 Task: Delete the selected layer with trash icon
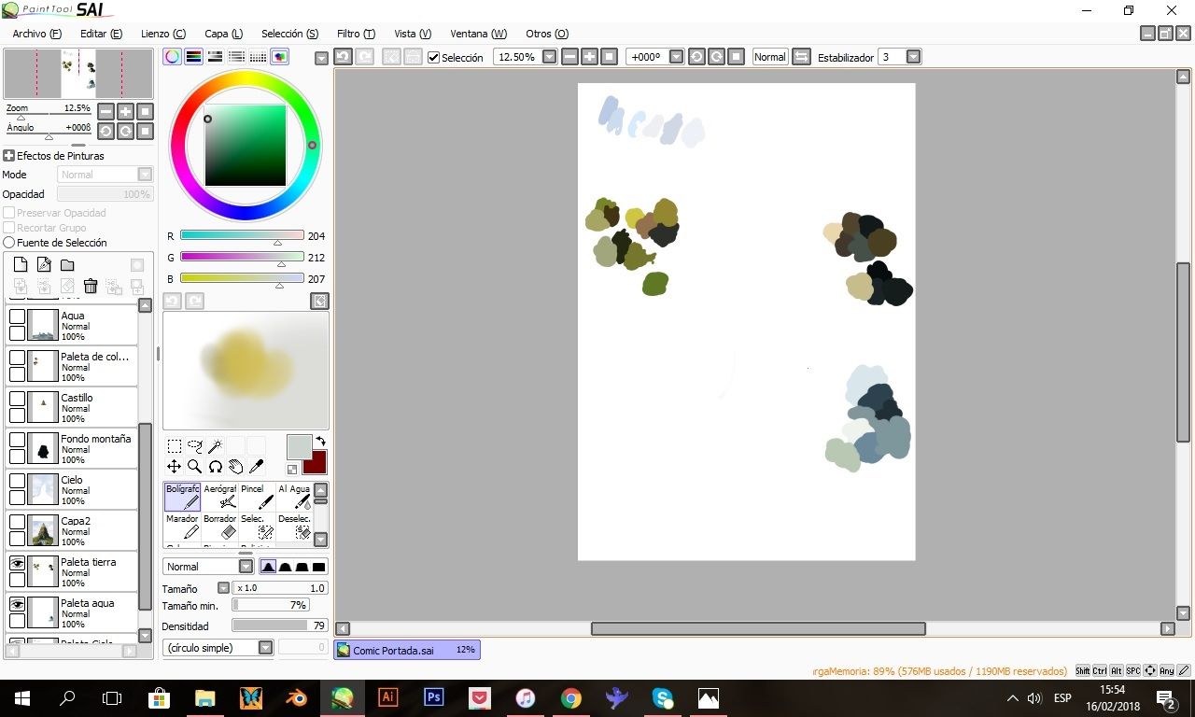(91, 286)
